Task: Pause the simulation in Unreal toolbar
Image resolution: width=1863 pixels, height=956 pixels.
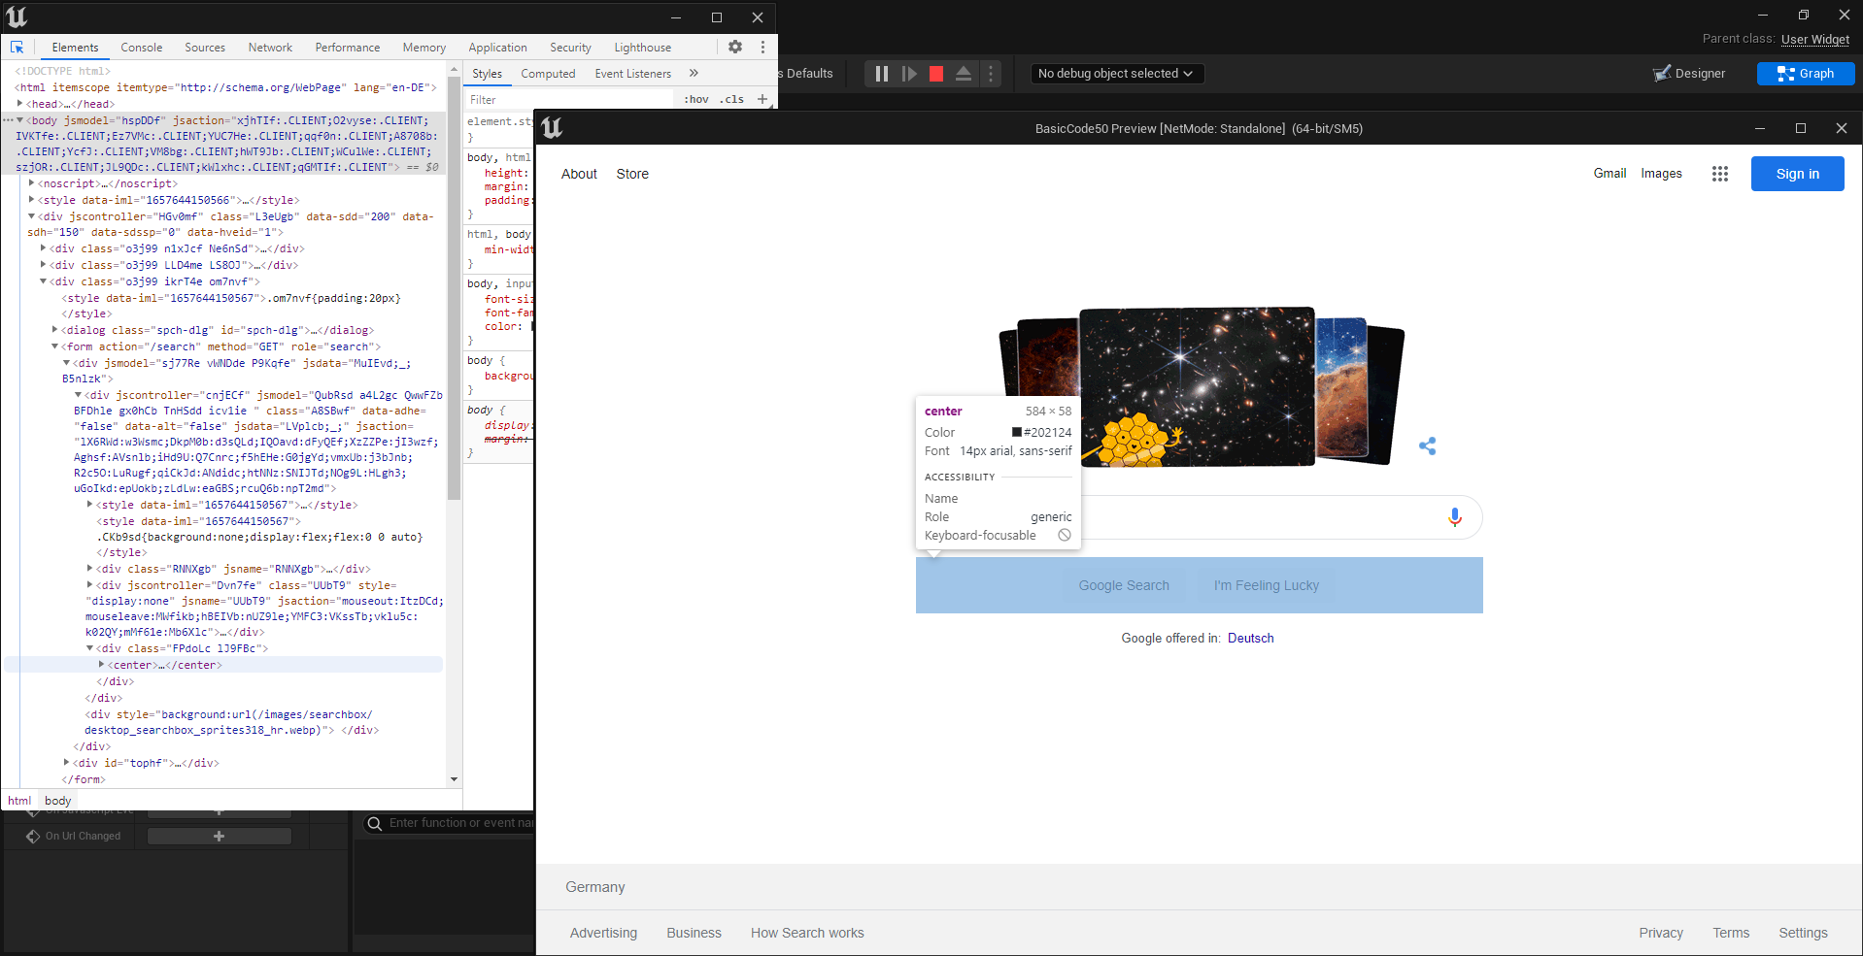Action: [x=881, y=74]
